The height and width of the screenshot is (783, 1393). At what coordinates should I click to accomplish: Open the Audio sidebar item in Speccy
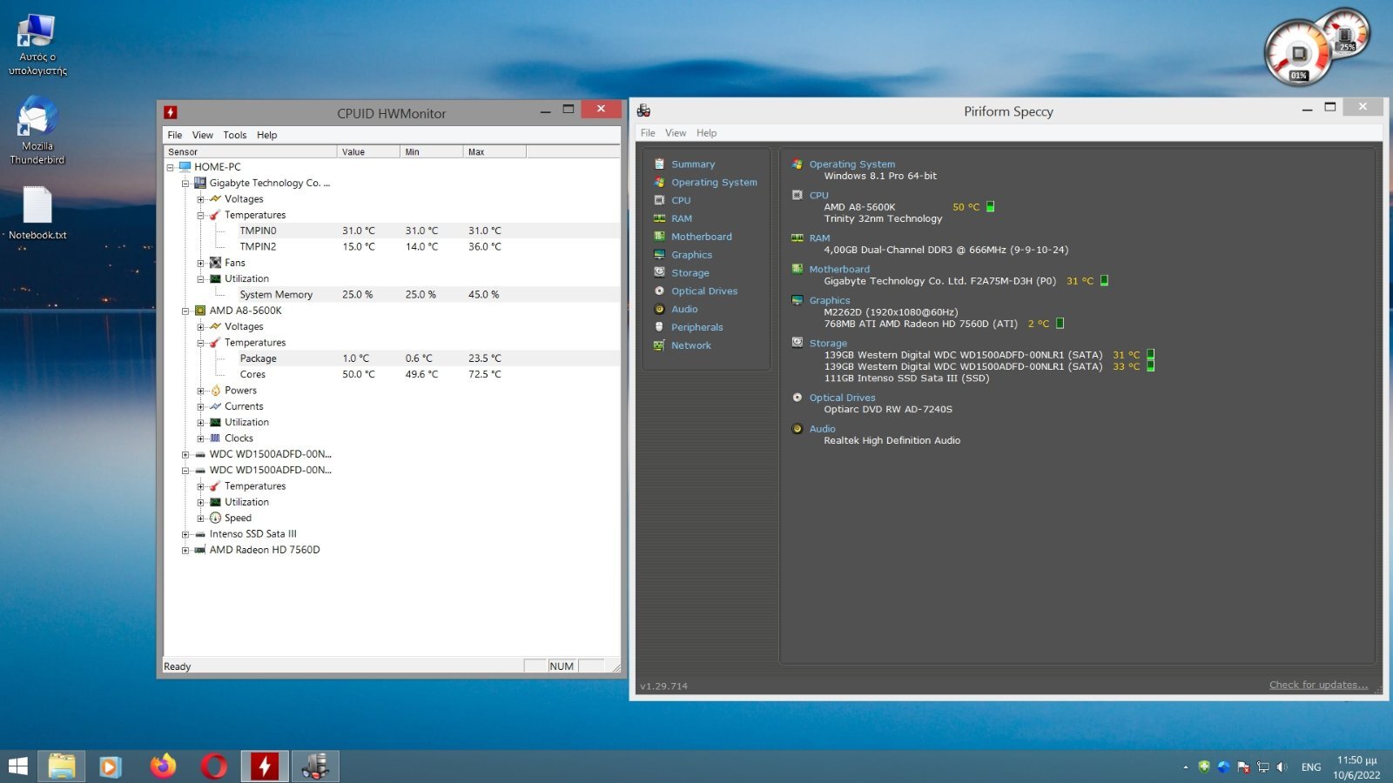[x=684, y=310]
